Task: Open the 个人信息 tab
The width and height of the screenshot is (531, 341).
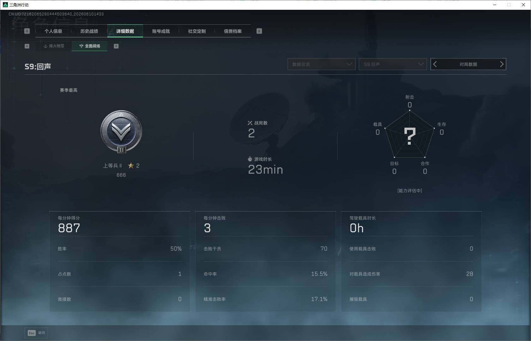Action: point(53,31)
